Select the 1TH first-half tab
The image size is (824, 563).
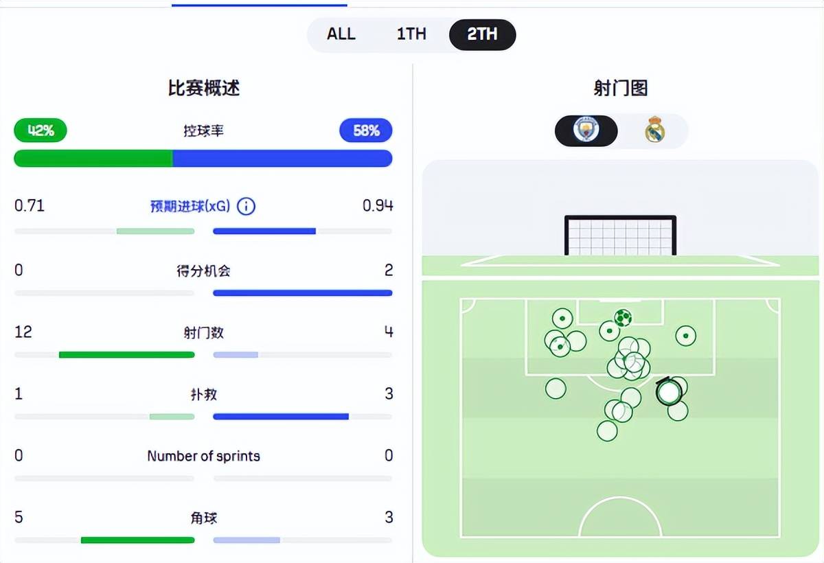click(411, 34)
